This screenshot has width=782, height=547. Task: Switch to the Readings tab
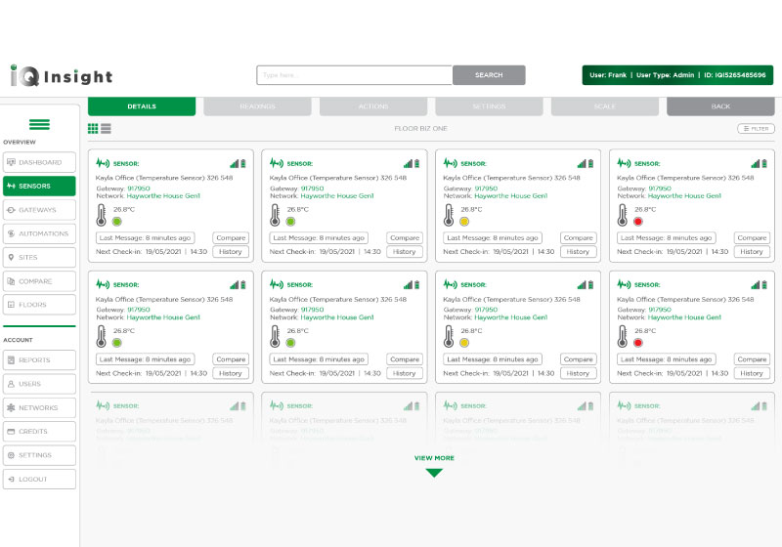pyautogui.click(x=257, y=106)
